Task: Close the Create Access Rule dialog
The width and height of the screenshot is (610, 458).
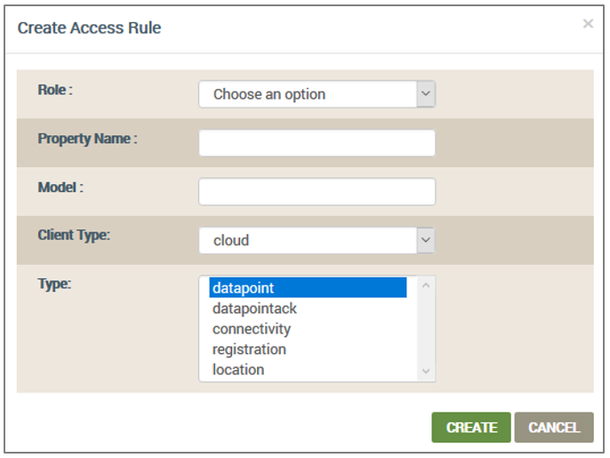Action: point(588,24)
